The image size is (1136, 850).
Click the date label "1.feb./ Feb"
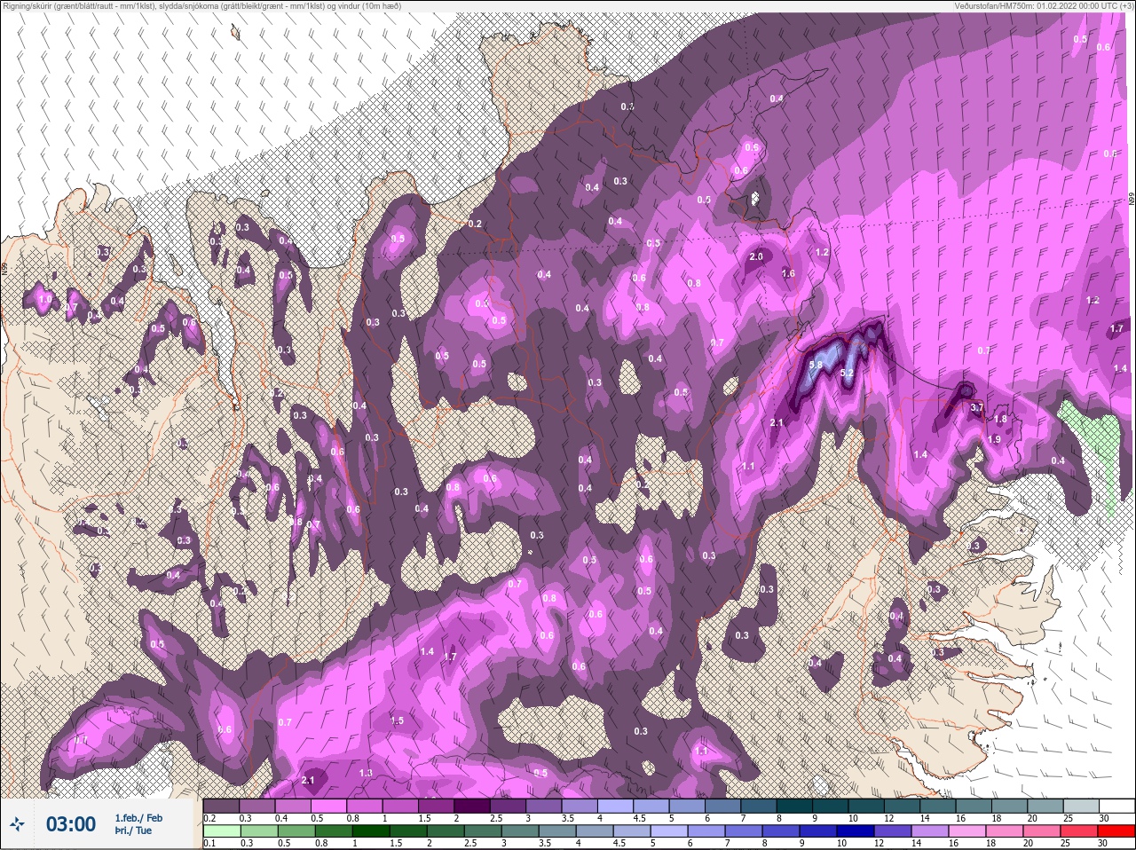point(138,818)
